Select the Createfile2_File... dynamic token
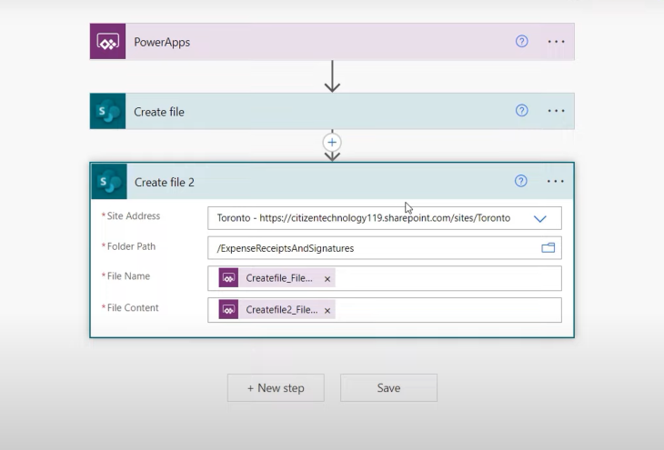The image size is (664, 450). coord(277,310)
